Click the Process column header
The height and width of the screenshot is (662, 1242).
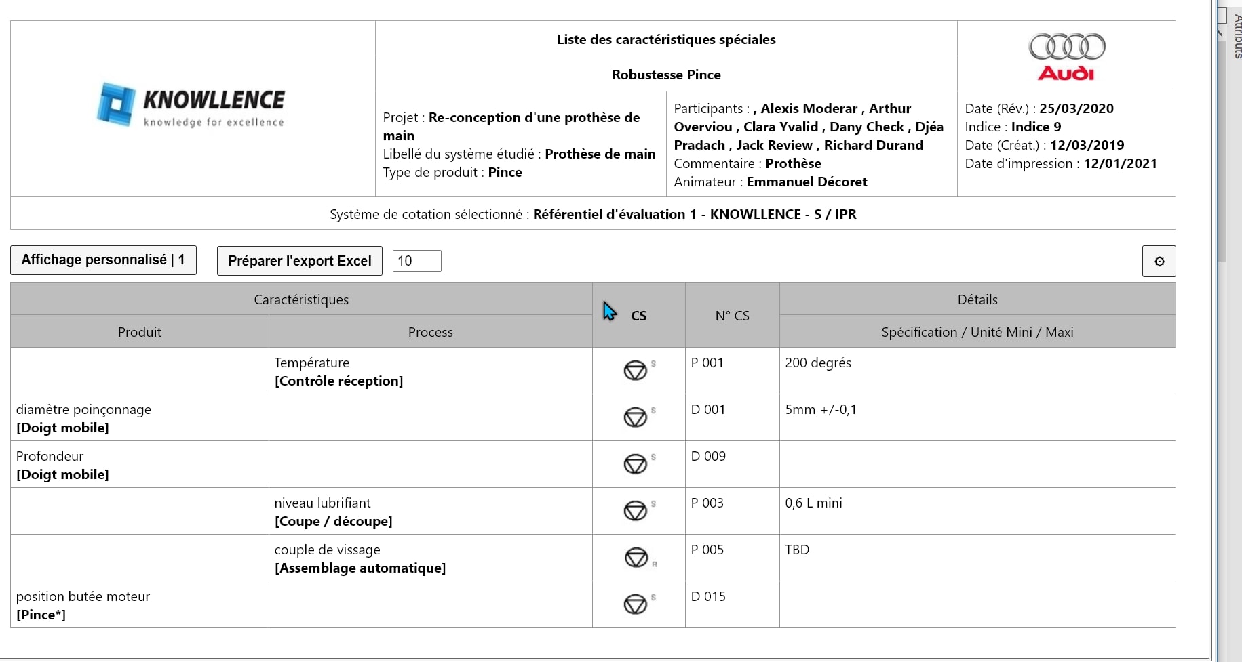[431, 332]
